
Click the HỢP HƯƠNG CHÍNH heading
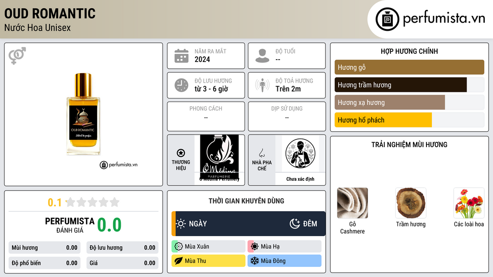tap(409, 51)
